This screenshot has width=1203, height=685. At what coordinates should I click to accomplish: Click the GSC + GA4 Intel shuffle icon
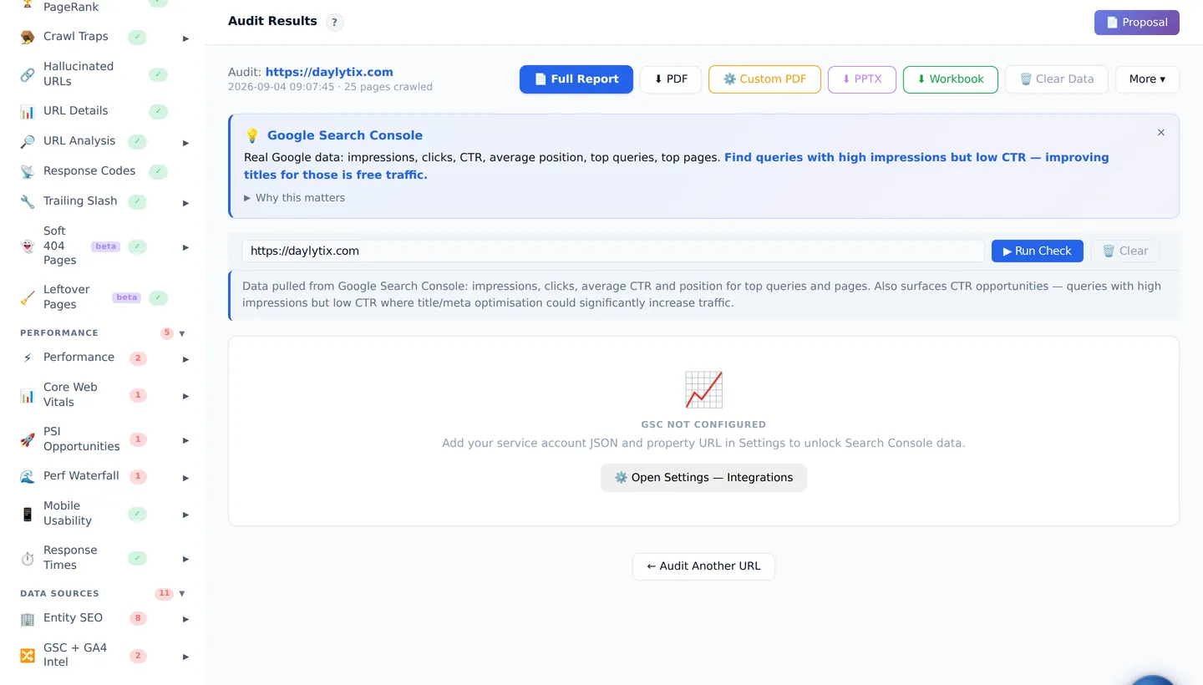click(28, 655)
